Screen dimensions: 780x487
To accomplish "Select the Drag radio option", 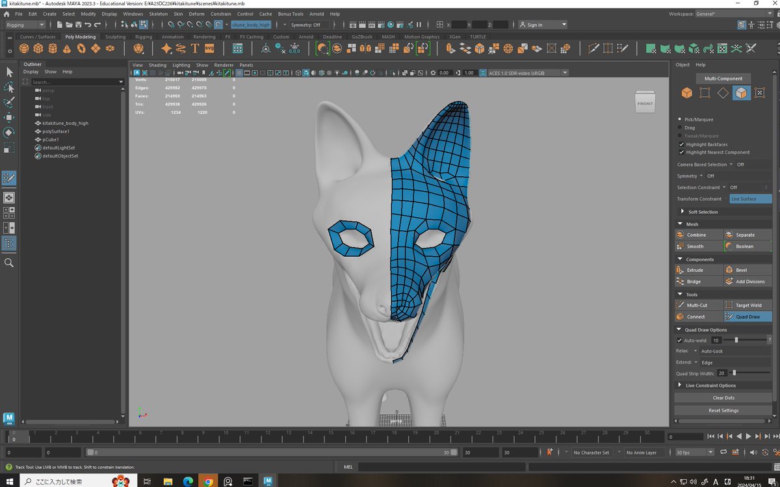I will point(681,128).
